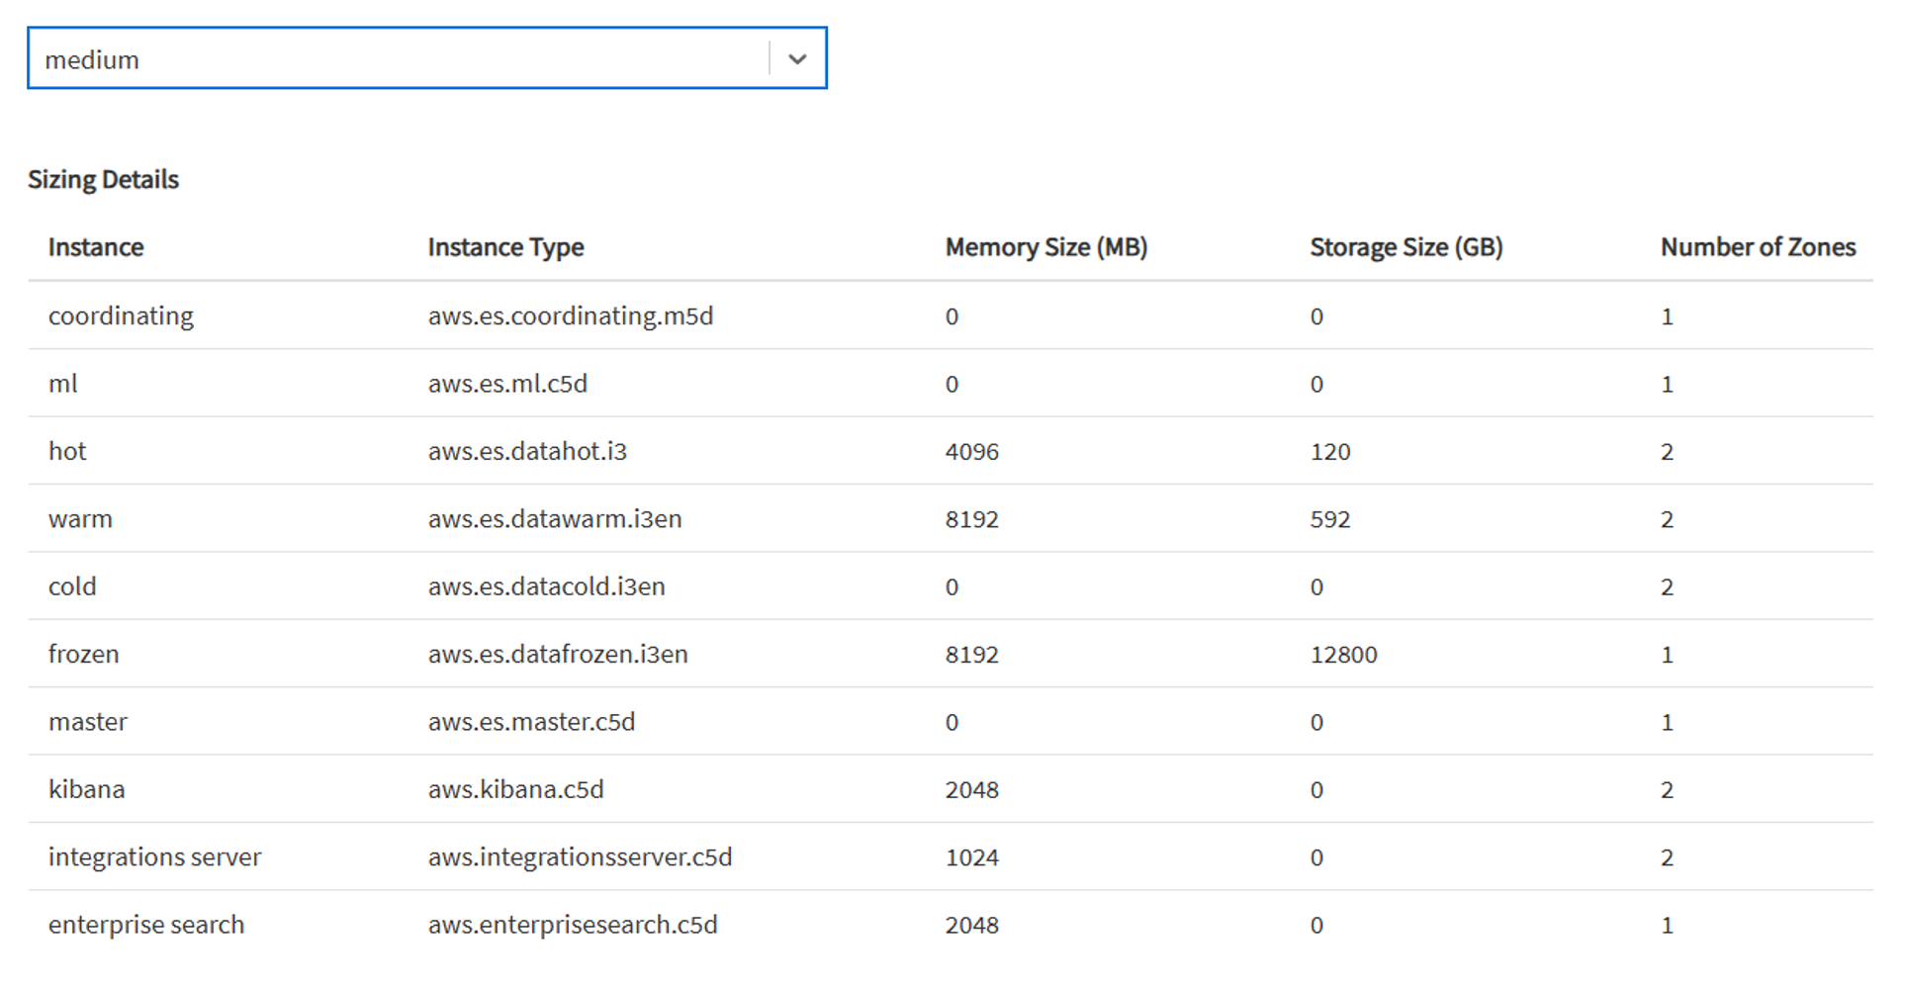Click the hot instance entry
Image resolution: width=1907 pixels, height=987 pixels.
(67, 451)
